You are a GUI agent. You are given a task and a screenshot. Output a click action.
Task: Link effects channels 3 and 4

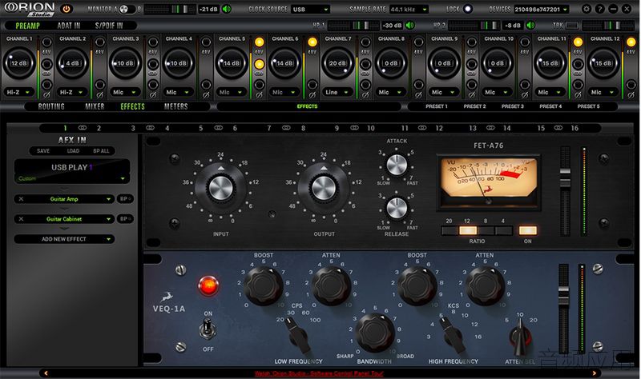tap(150, 128)
